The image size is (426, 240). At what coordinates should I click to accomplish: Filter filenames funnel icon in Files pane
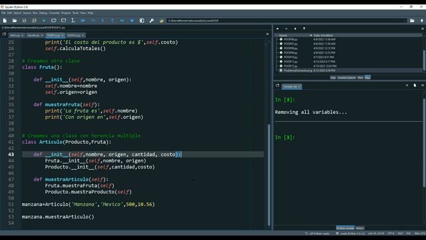point(304,29)
